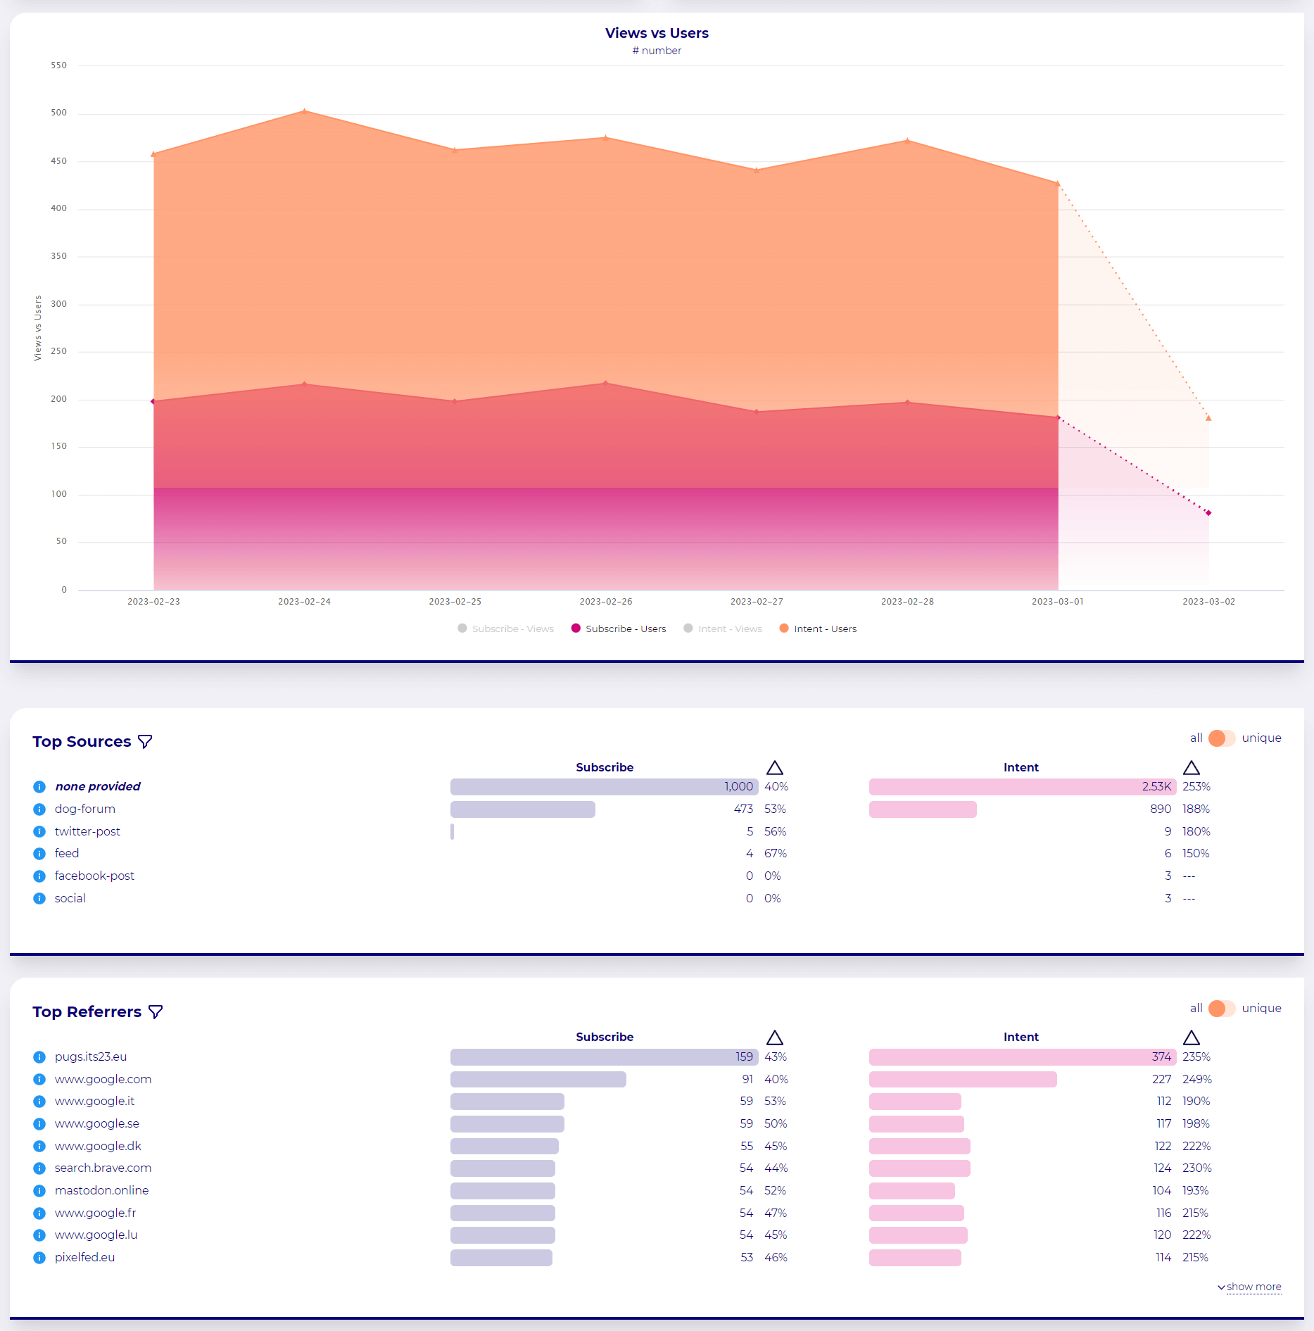Image resolution: width=1314 pixels, height=1331 pixels.
Task: Click info icon next to search.brave.com
Action: [x=39, y=1168]
